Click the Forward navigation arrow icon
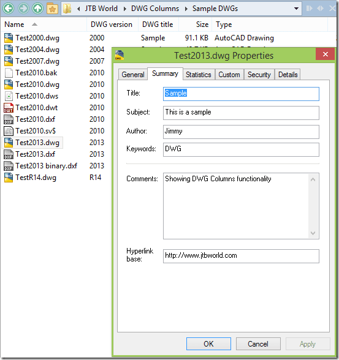This screenshot has height=360, width=339. pos(23,9)
